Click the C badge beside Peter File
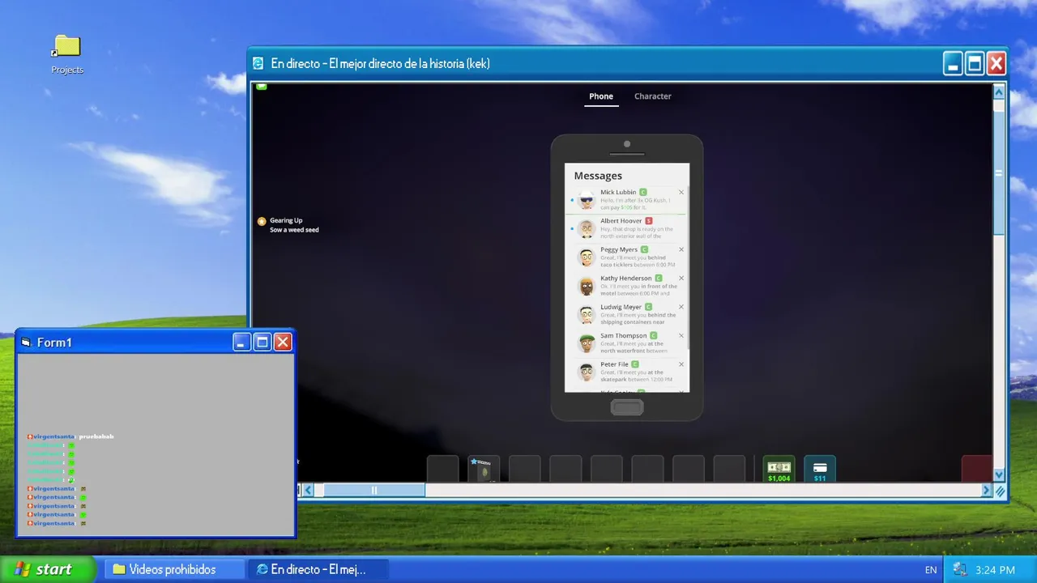This screenshot has width=1037, height=583. point(635,364)
